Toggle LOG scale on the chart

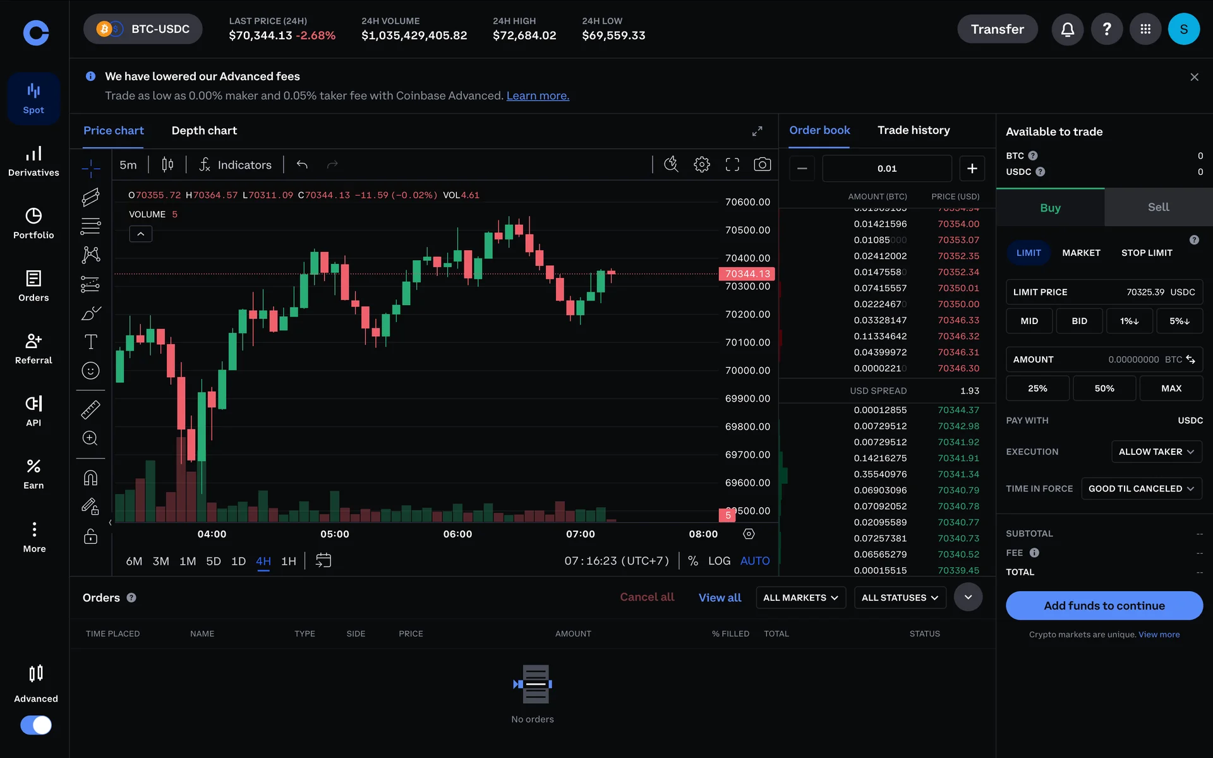[x=719, y=561]
